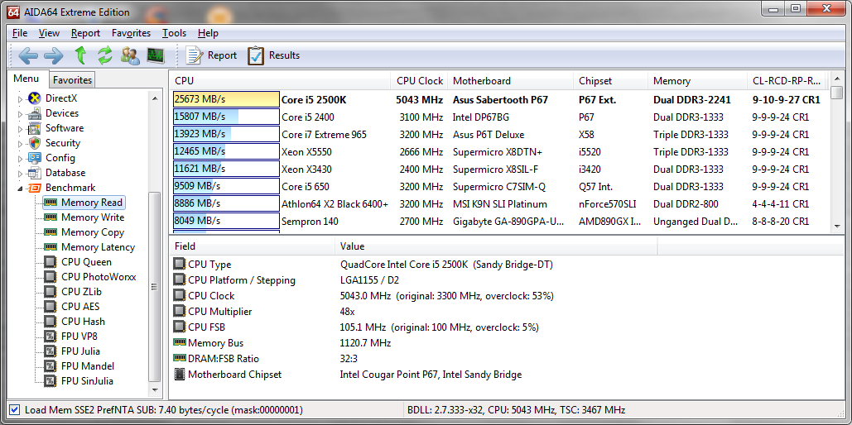852x425 pixels.
Task: Click the results list scroll up arrow
Action: pyautogui.click(x=837, y=79)
